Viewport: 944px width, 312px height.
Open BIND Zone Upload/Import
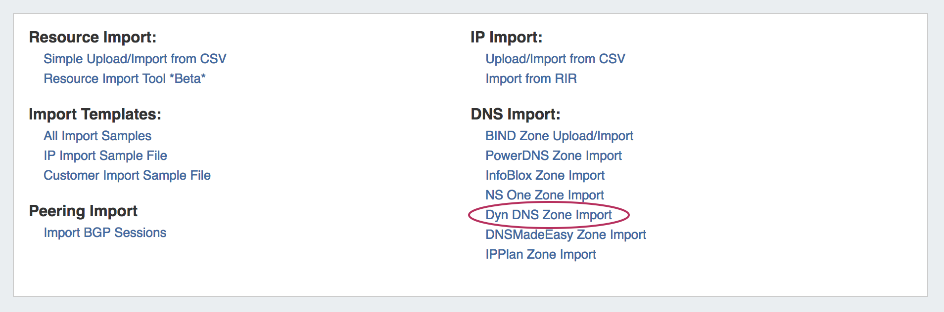pyautogui.click(x=559, y=136)
